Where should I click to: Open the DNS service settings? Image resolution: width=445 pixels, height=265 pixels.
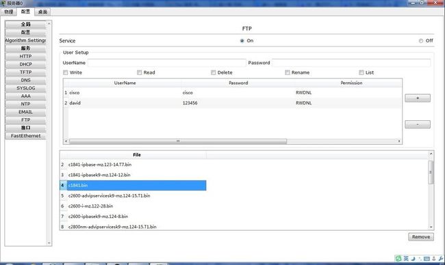(x=25, y=80)
